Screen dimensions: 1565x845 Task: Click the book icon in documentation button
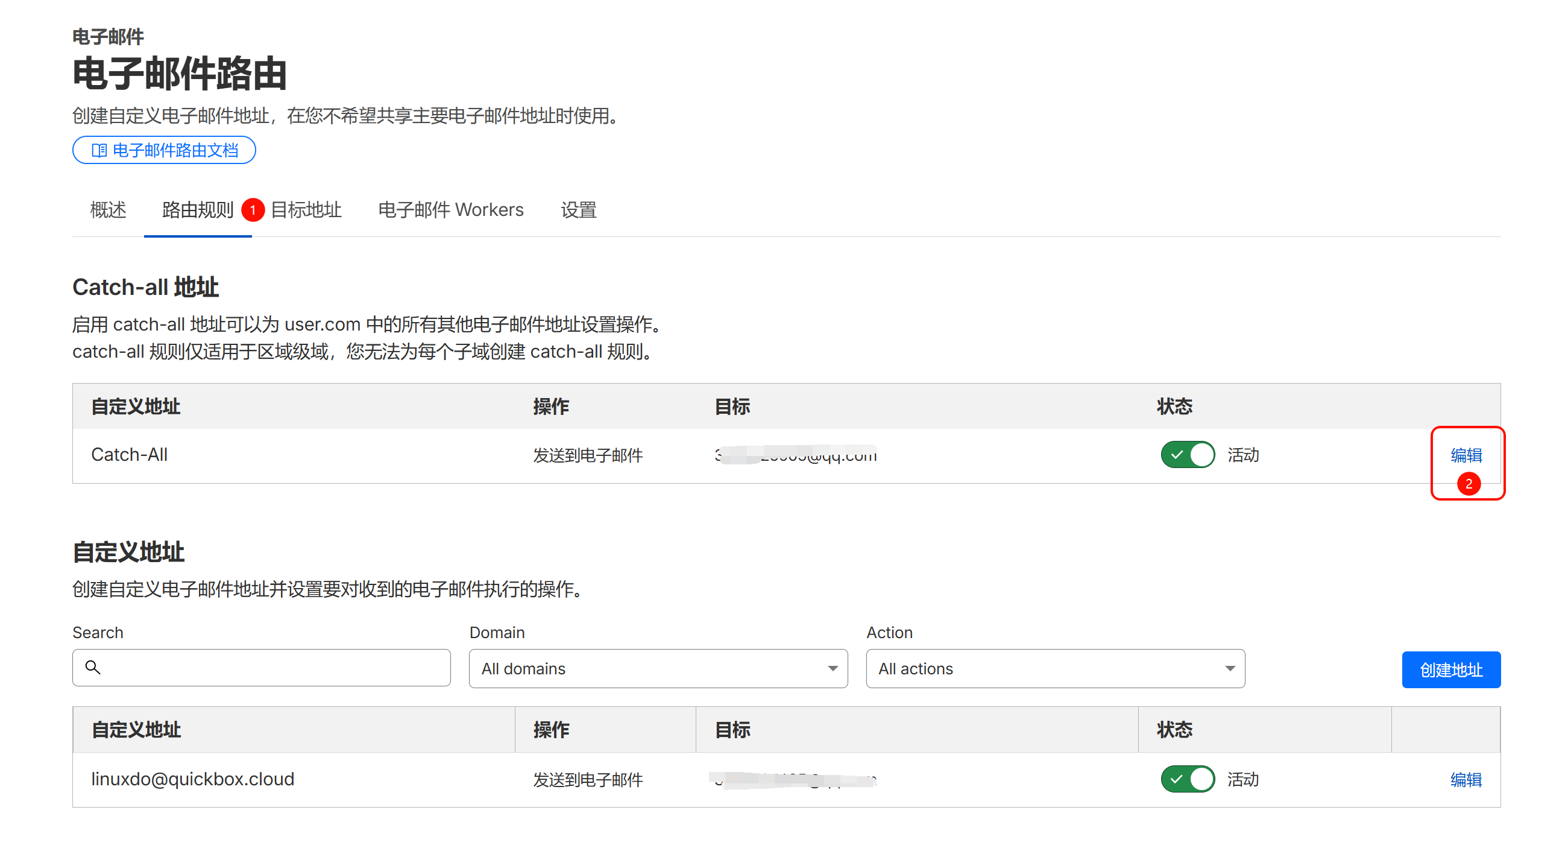(99, 150)
